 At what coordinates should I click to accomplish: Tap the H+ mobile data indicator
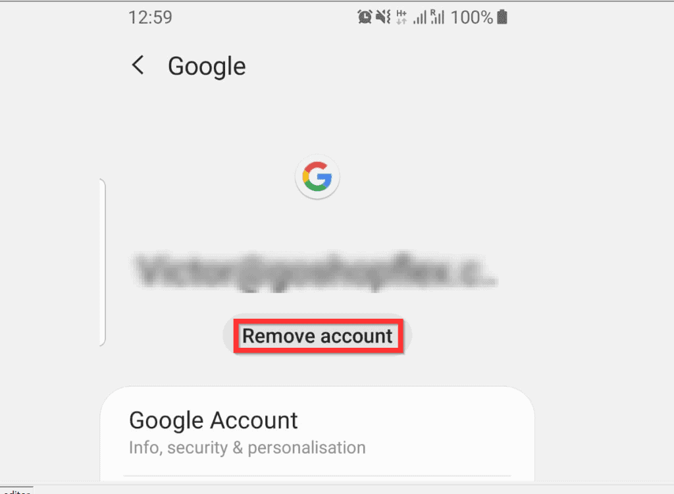(402, 17)
